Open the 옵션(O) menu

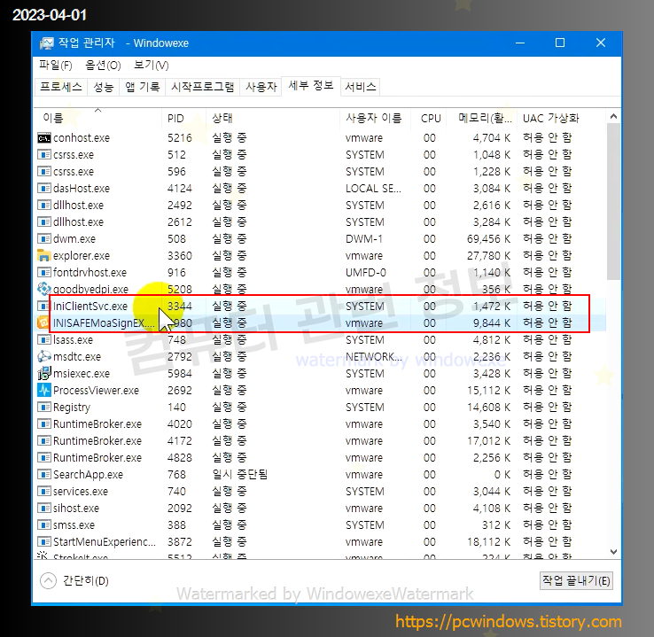tap(103, 66)
